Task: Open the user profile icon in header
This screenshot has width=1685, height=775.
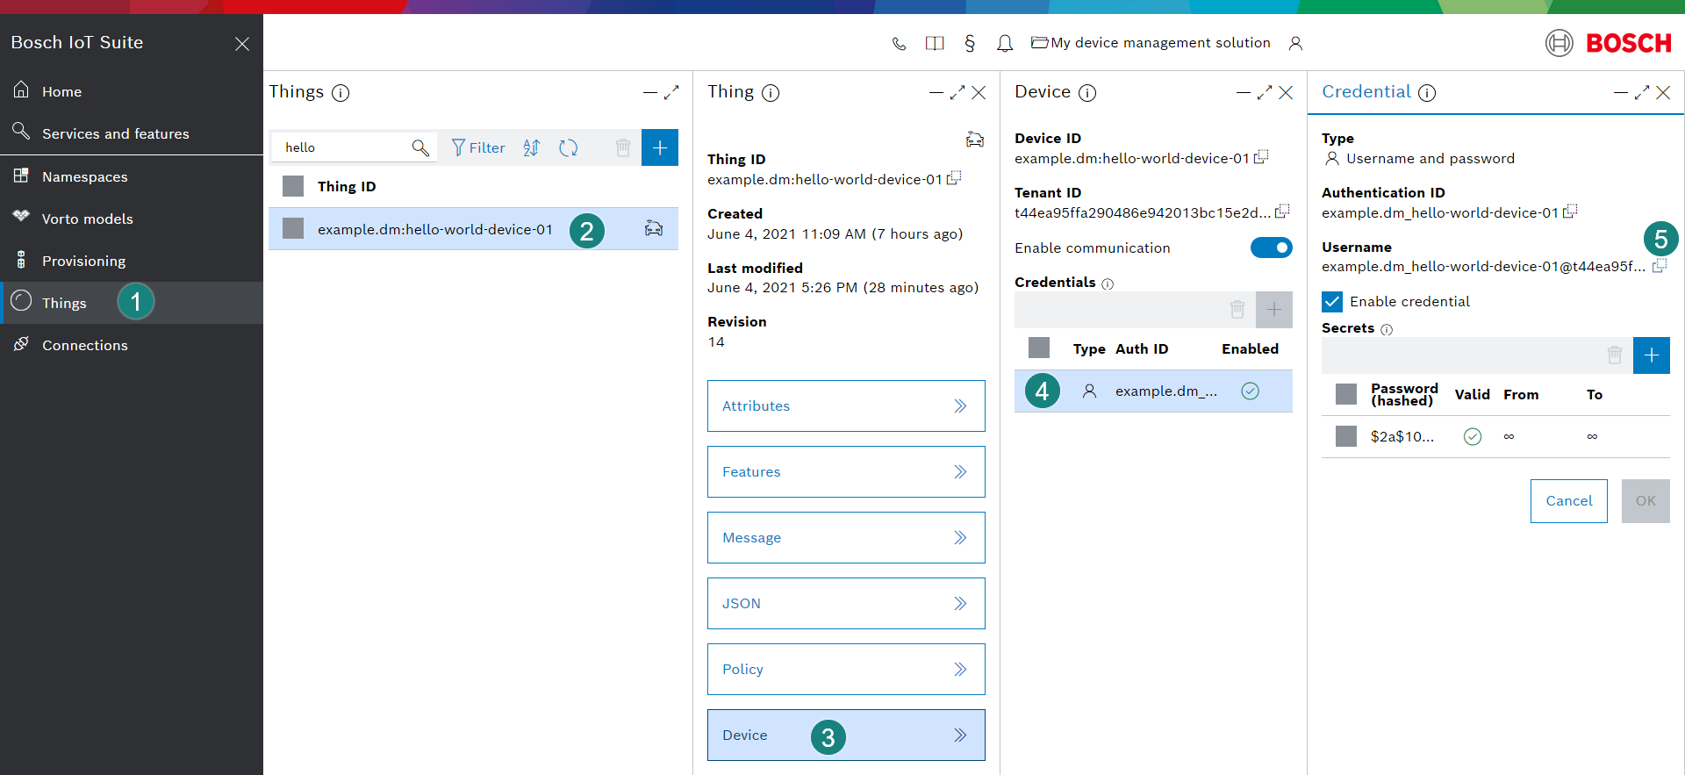Action: click(x=1295, y=43)
